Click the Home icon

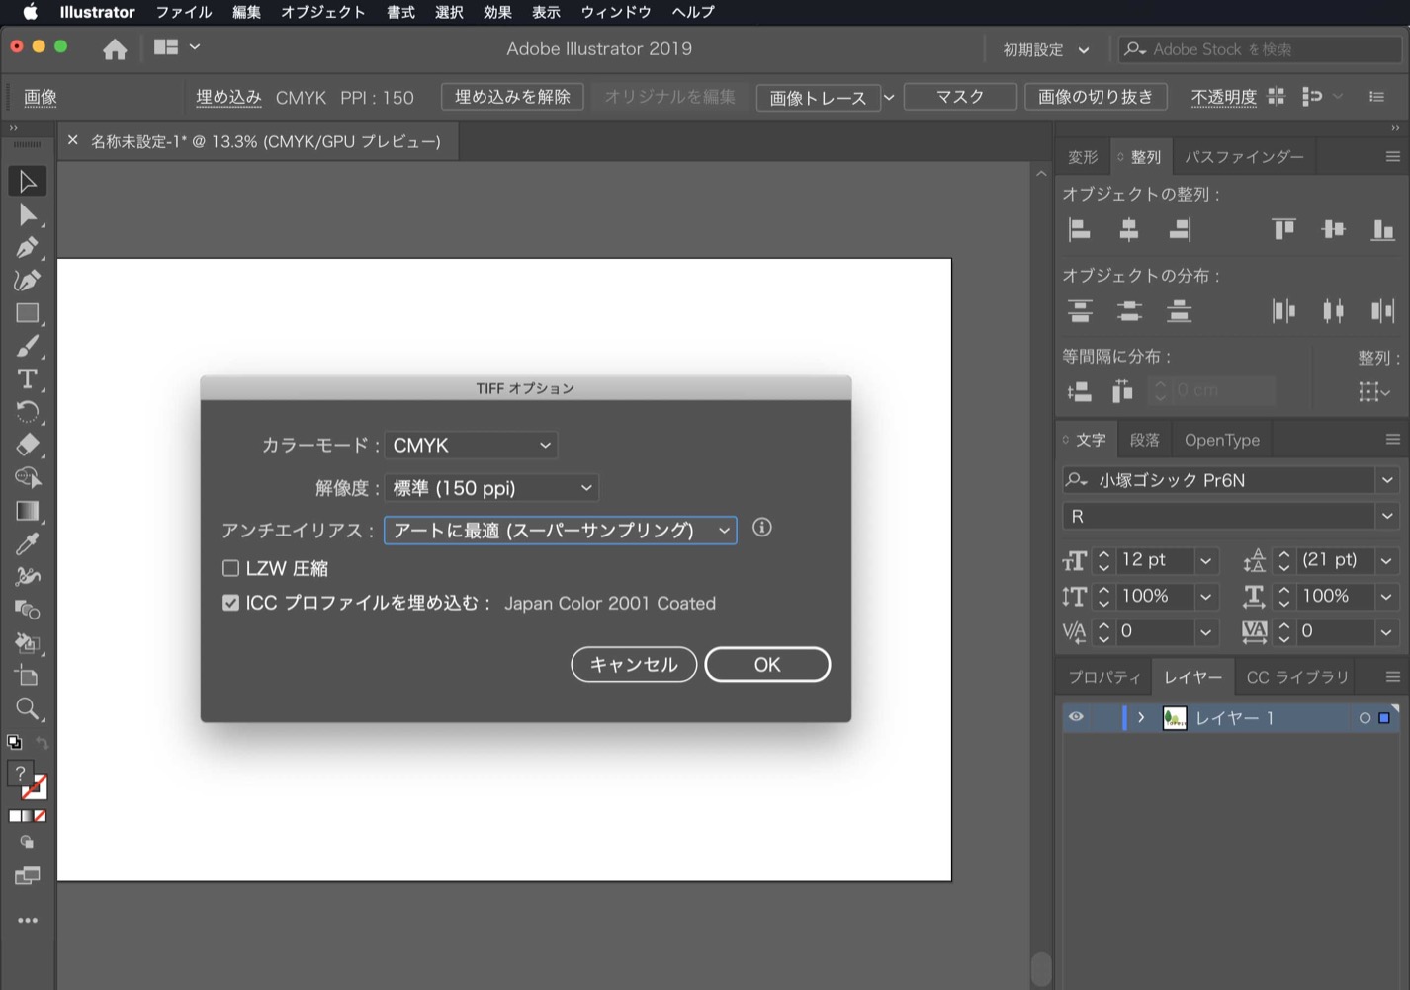[x=115, y=48]
